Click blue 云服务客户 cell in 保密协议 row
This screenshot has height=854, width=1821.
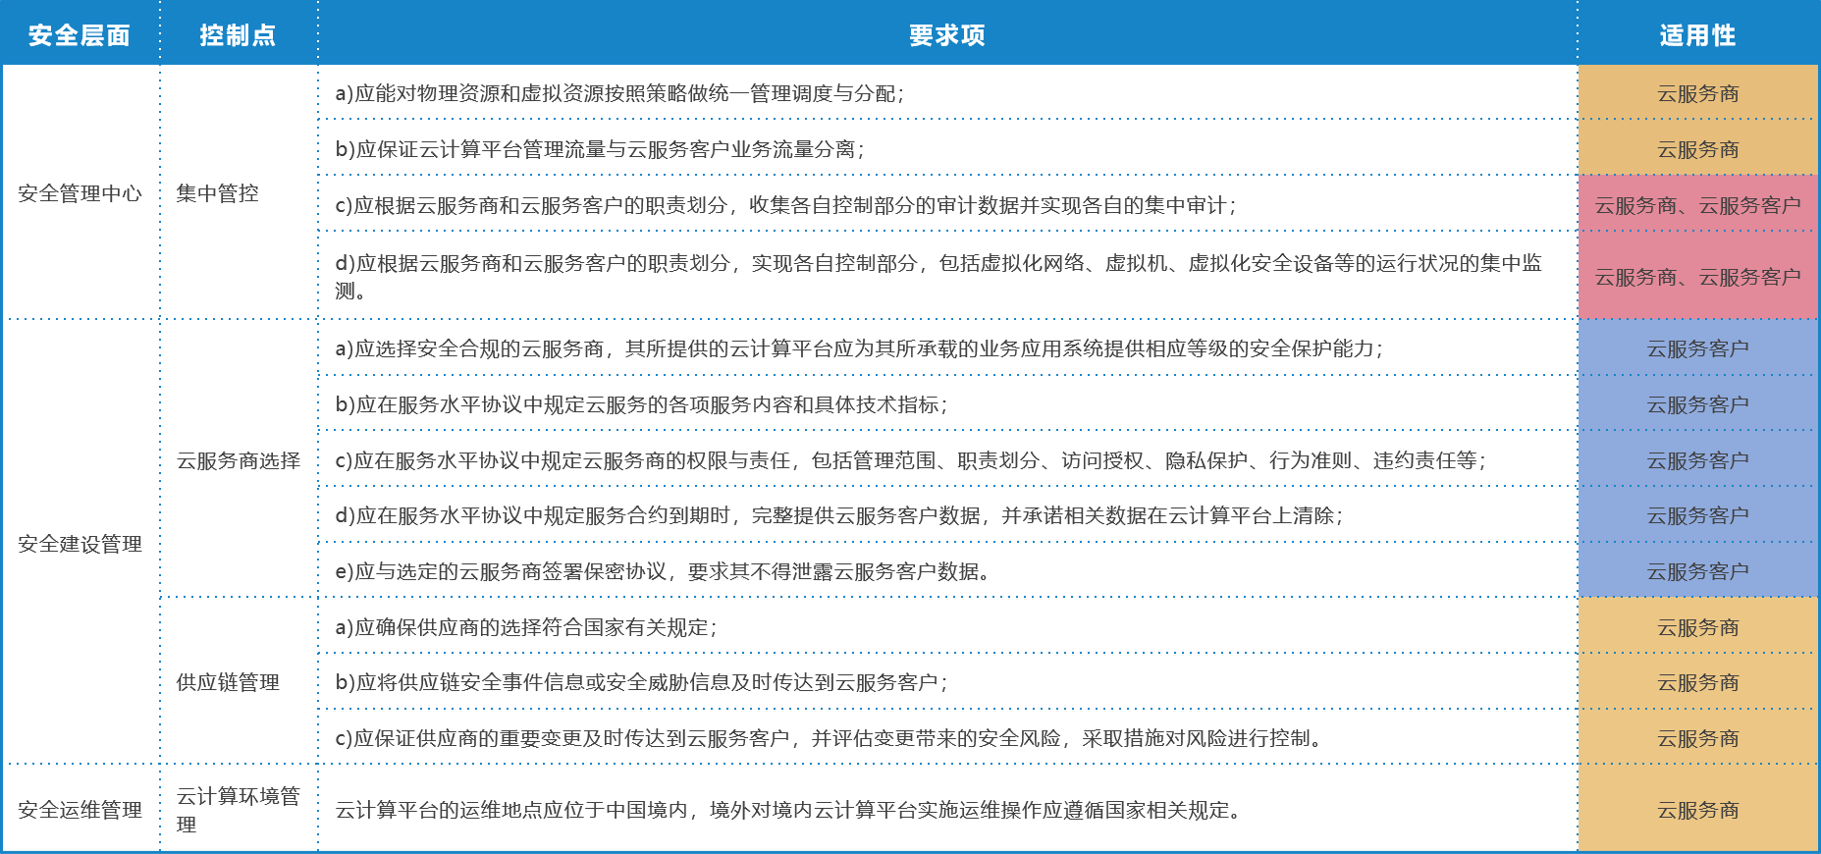pyautogui.click(x=1697, y=571)
